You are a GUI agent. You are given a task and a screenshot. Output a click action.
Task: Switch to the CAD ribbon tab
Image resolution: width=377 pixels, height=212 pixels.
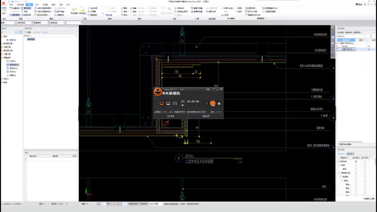pos(37,5)
